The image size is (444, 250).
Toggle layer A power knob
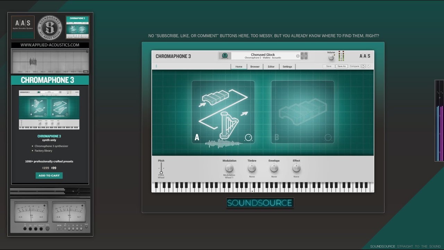coord(248,137)
